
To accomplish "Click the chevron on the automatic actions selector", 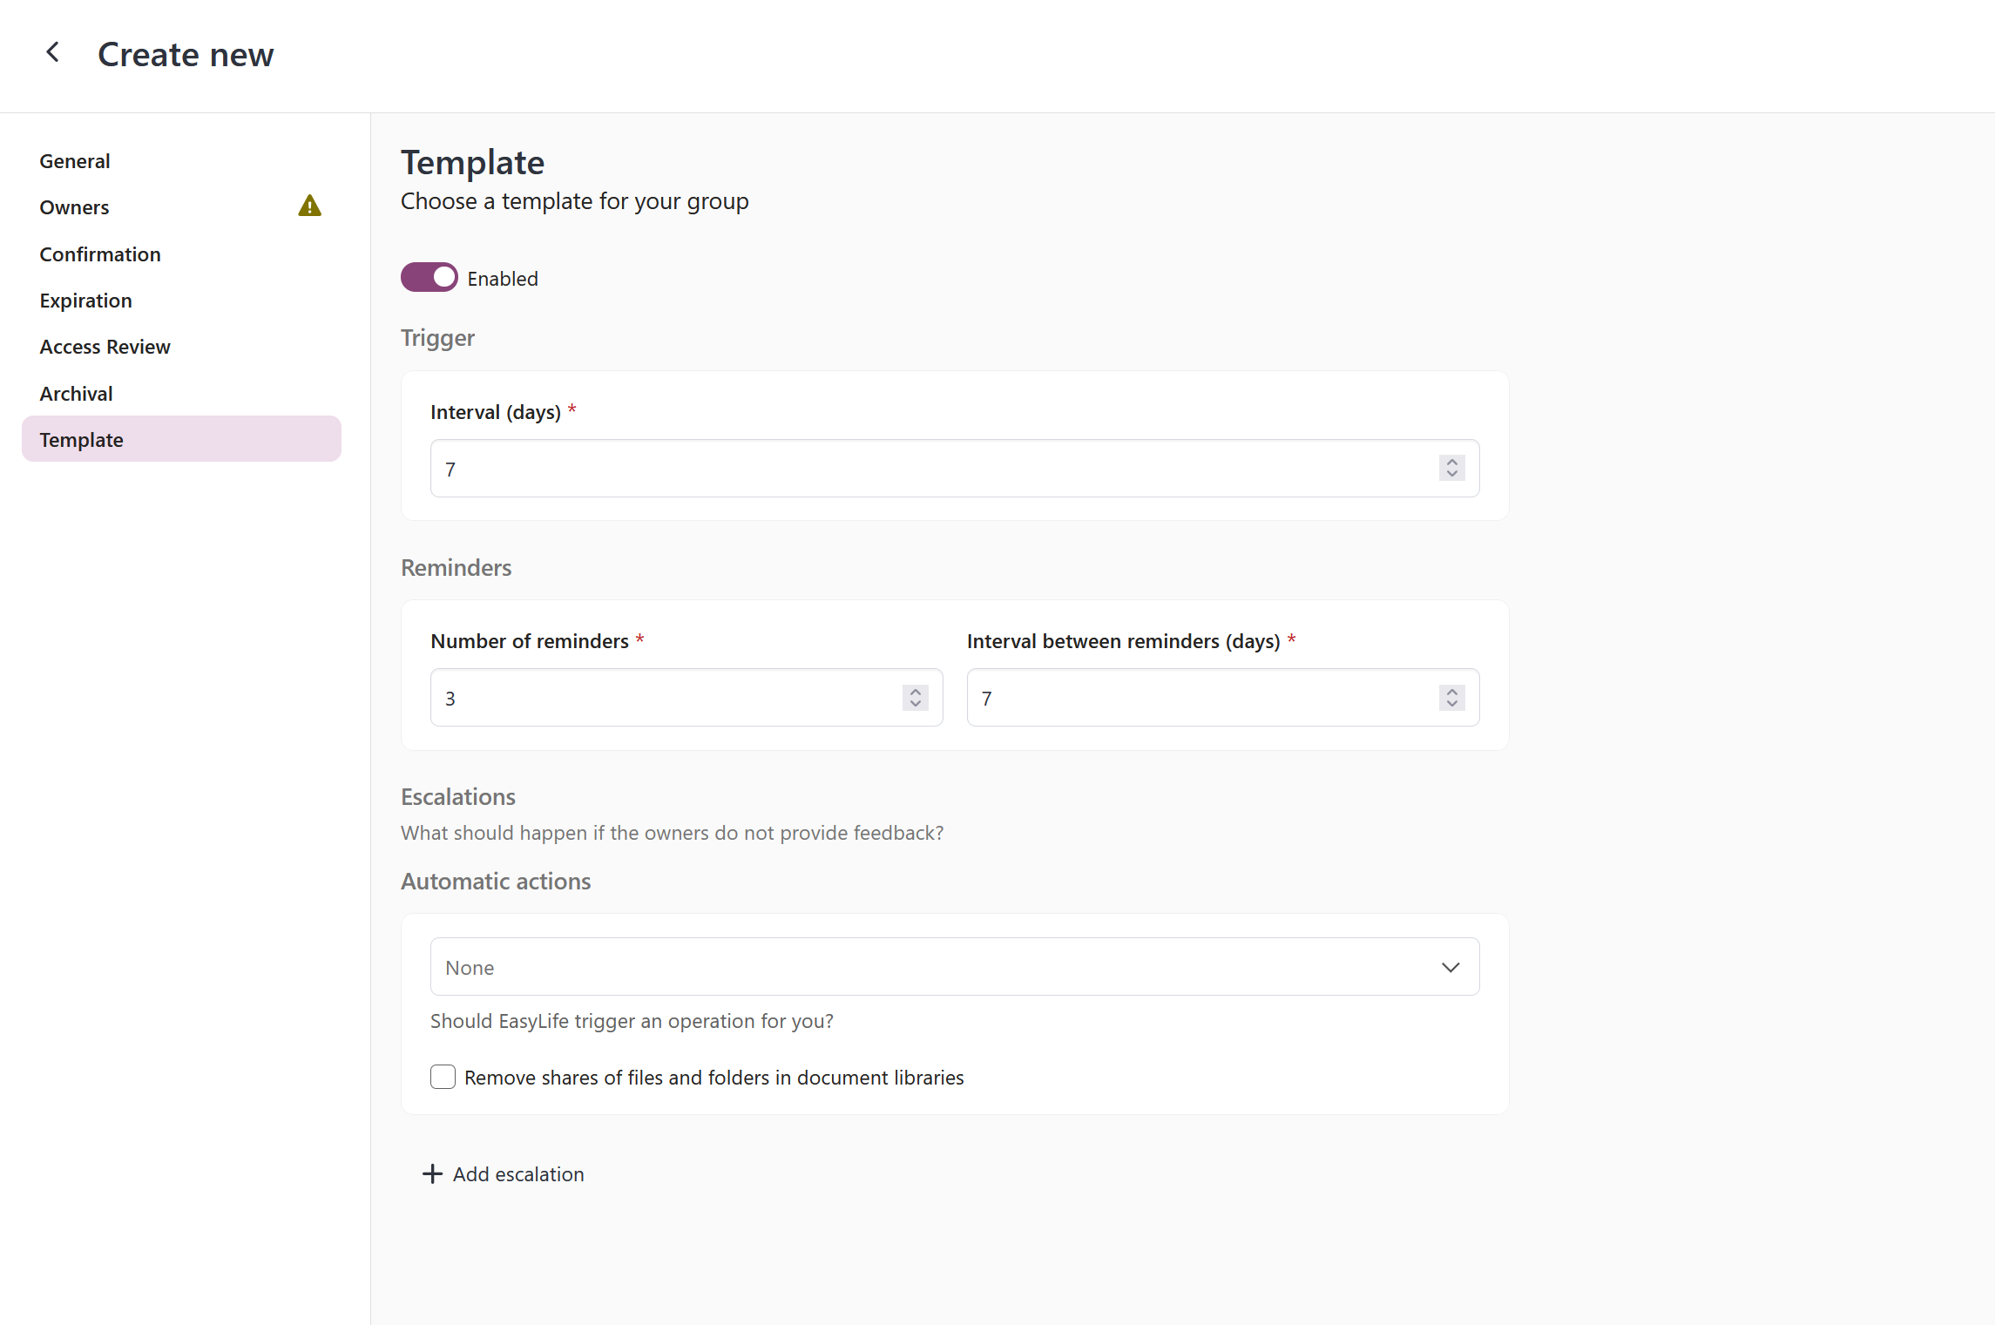I will [x=1450, y=967].
